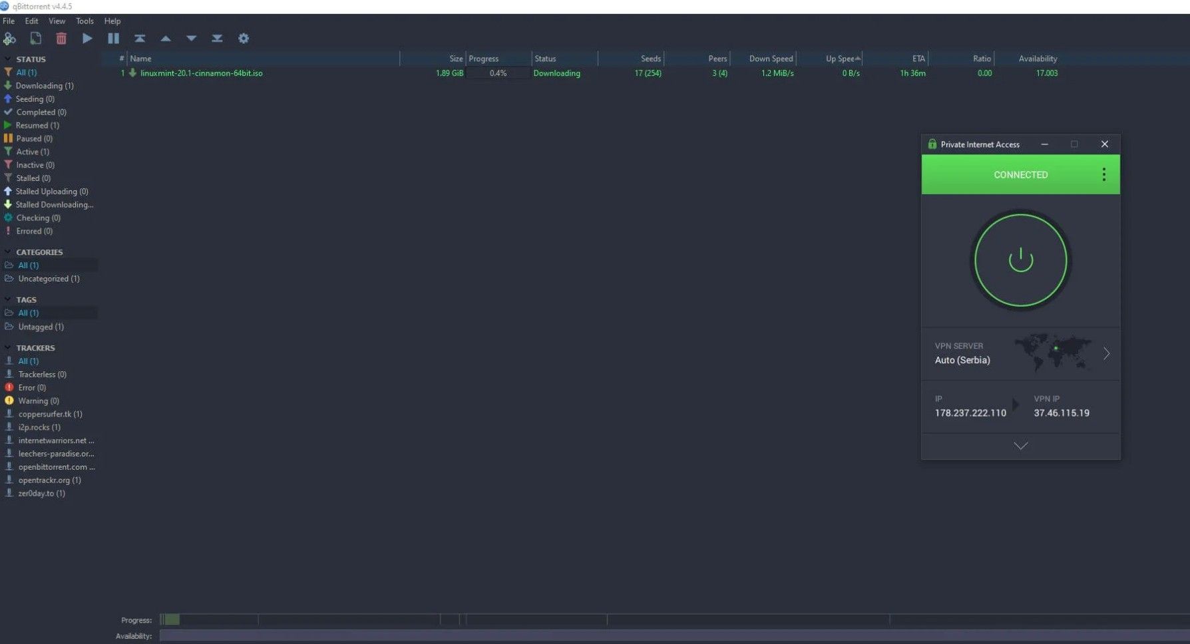Click the Add torrent link toolbar icon
The height and width of the screenshot is (644, 1190).
click(x=9, y=39)
